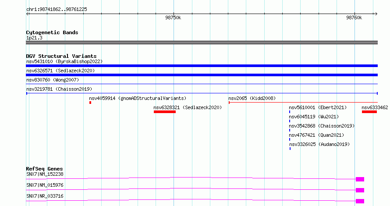This screenshot has height=206, width=390.
Task: Click the 98760k ruler position label
Action: click(354, 18)
